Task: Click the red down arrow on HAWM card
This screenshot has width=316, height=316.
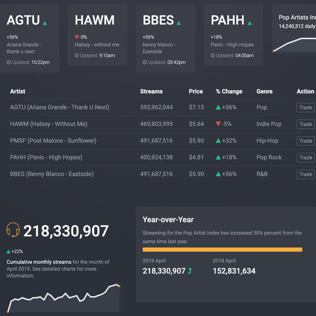Action: [77, 37]
